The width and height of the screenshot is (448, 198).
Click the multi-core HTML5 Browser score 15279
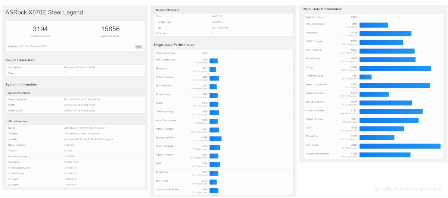[x=354, y=41]
